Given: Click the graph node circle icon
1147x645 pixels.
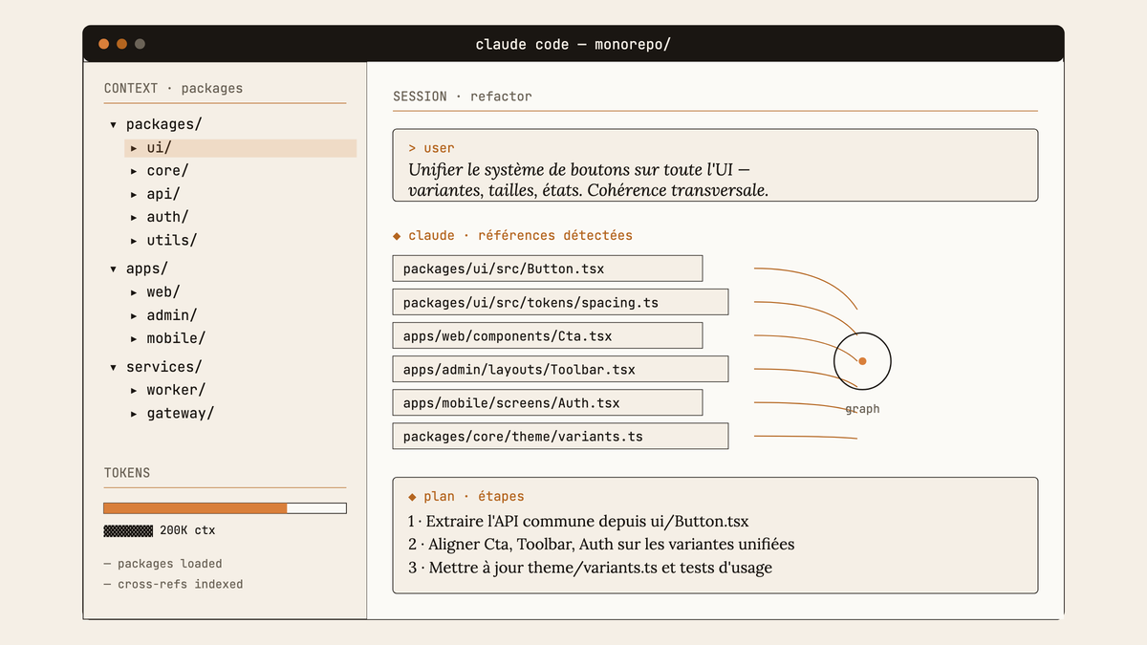Looking at the screenshot, I should pos(862,361).
